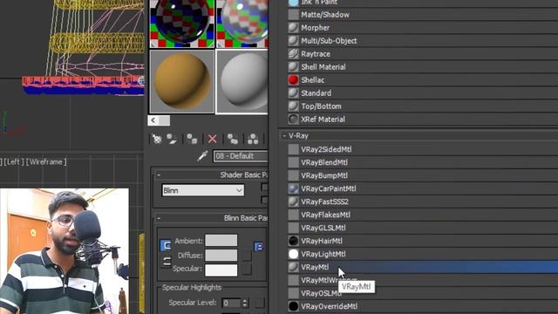Image resolution: width=558 pixels, height=314 pixels.
Task: Click Assign Material to Selection icon
Action: (192, 139)
